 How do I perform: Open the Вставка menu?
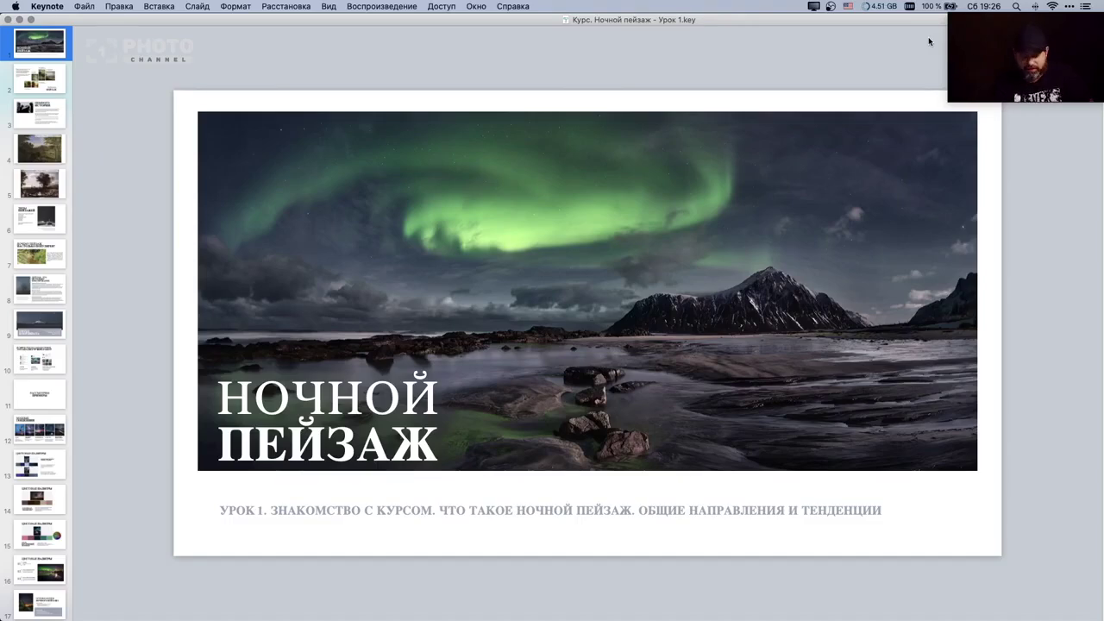[x=159, y=6]
